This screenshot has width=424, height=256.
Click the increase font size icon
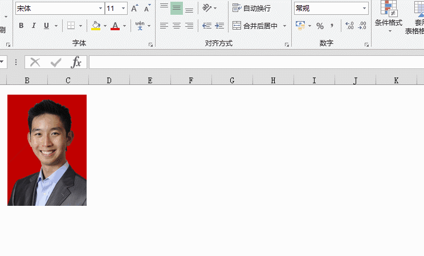point(134,9)
